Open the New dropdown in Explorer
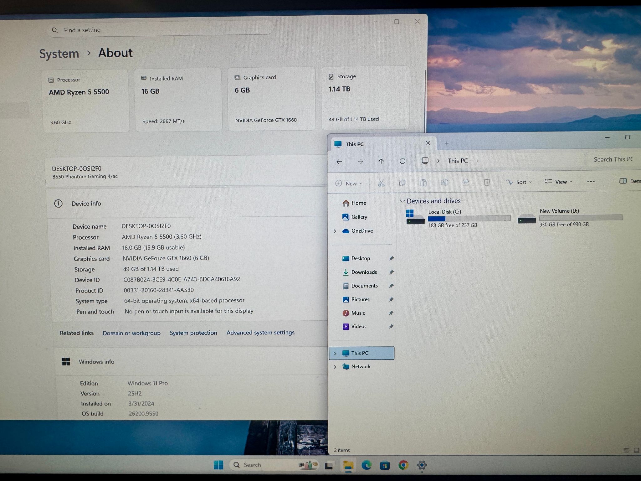This screenshot has height=481, width=641. click(x=349, y=184)
